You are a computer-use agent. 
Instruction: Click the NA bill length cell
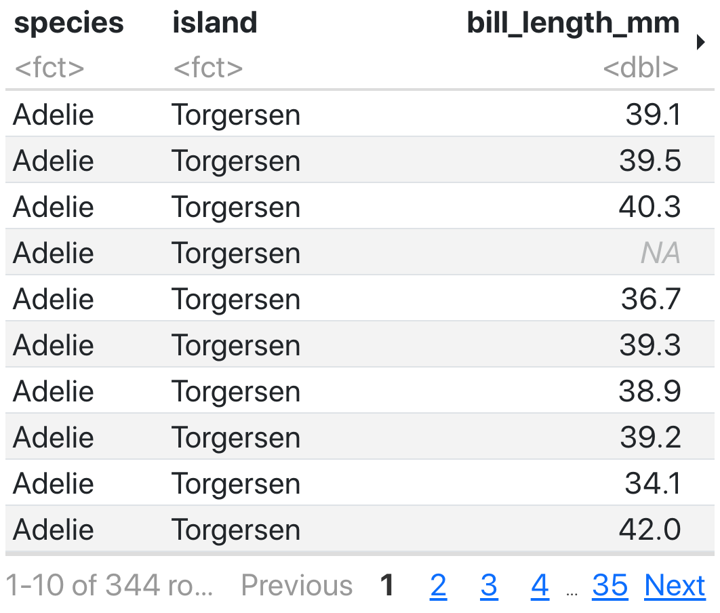coord(660,254)
